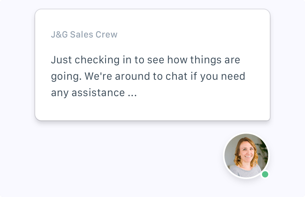Image resolution: width=305 pixels, height=197 pixels.
Task: Click the word 'Sales' in the header
Action: tap(81, 34)
